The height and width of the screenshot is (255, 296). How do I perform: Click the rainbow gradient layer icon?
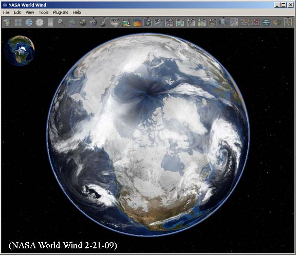(x=137, y=23)
